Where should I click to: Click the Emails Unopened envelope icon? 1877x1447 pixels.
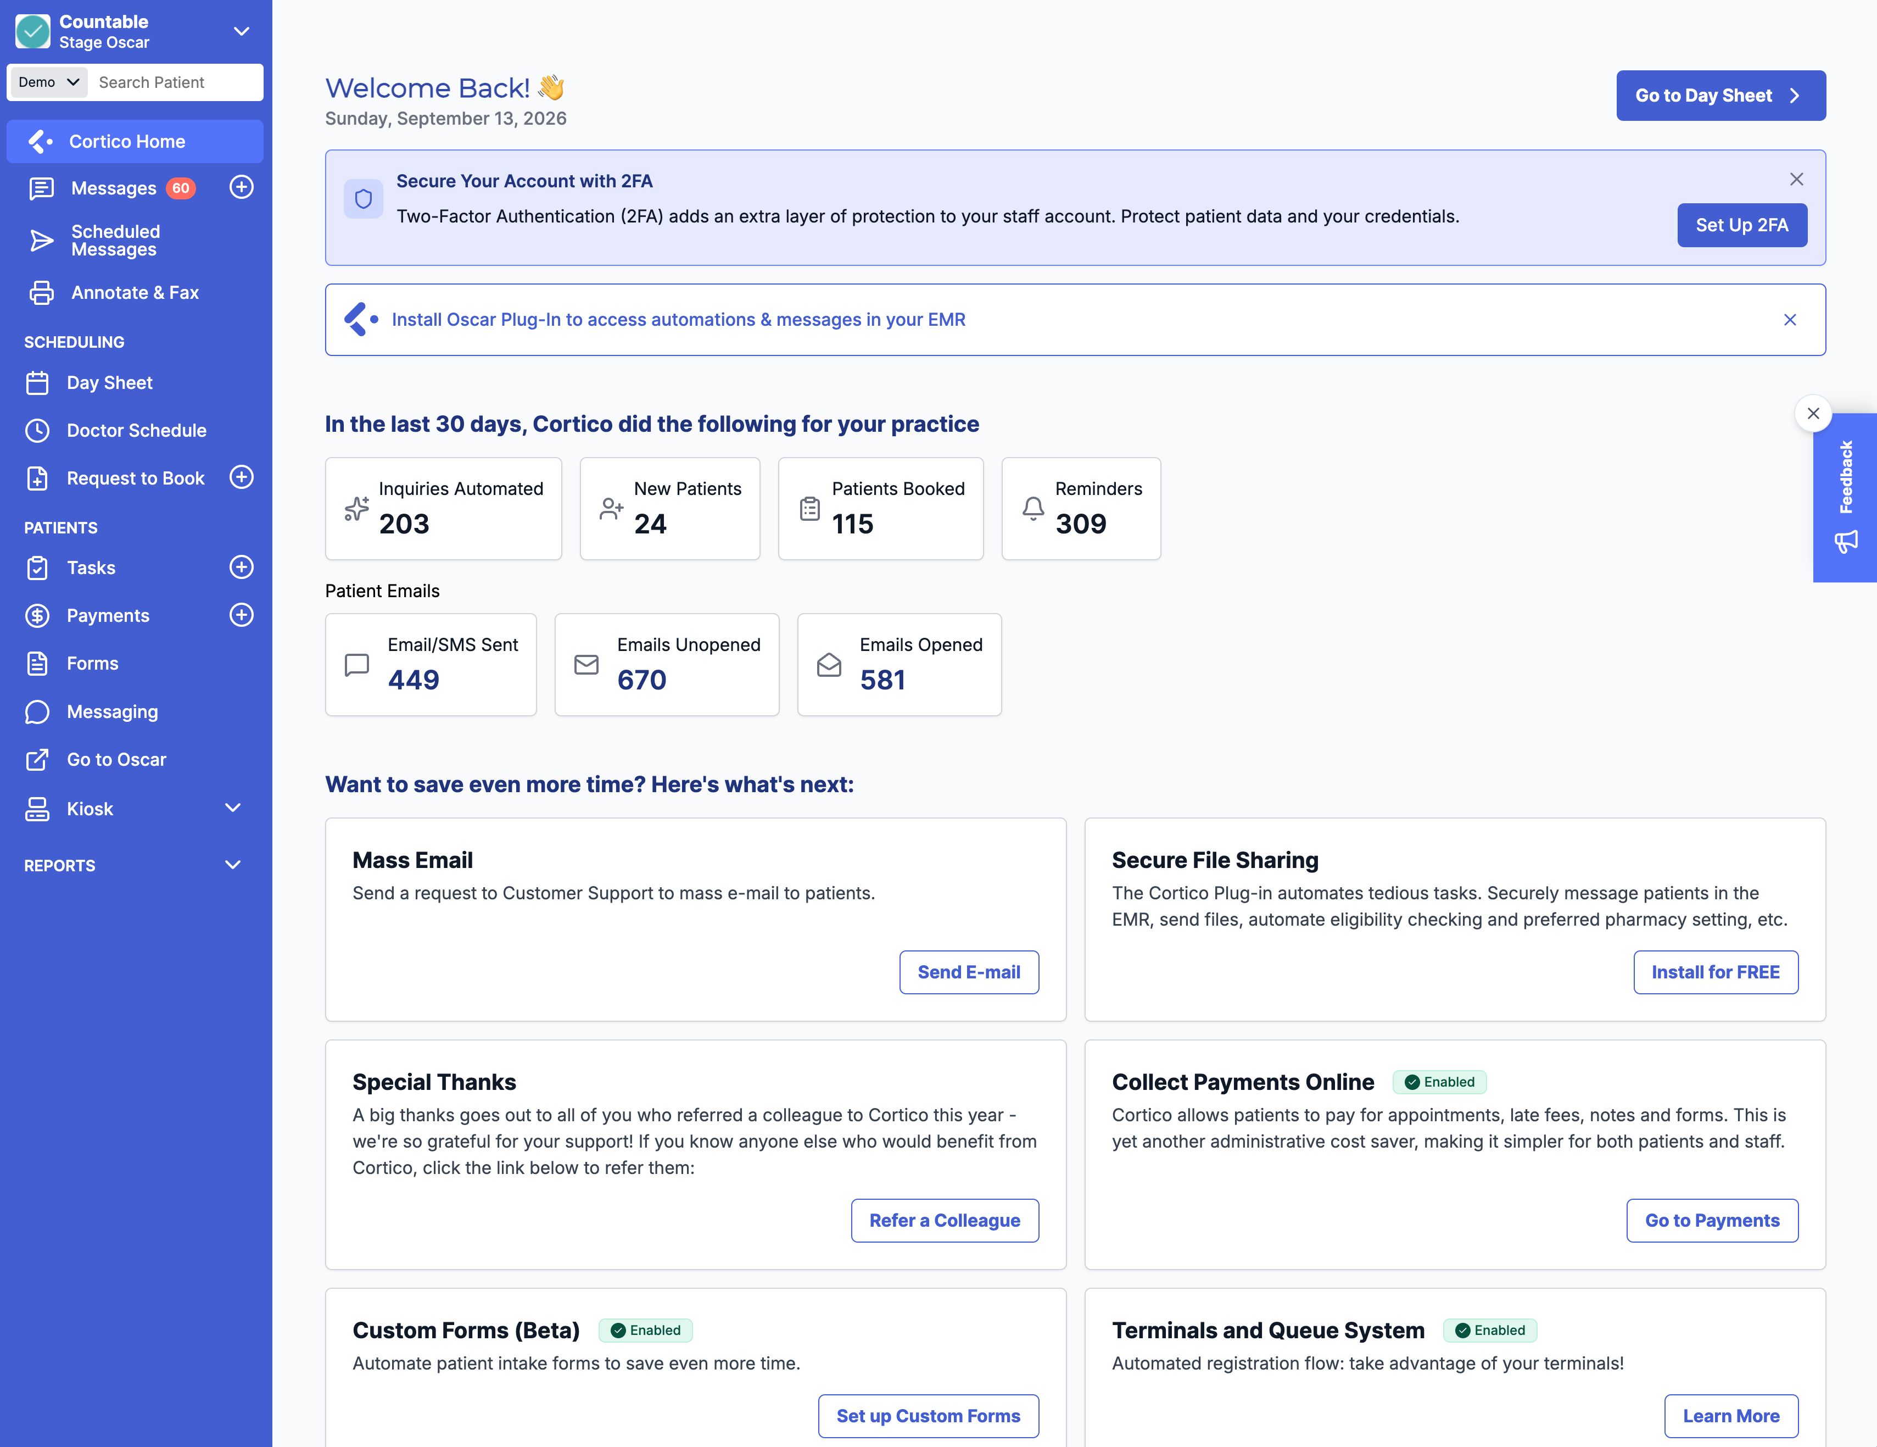[586, 665]
